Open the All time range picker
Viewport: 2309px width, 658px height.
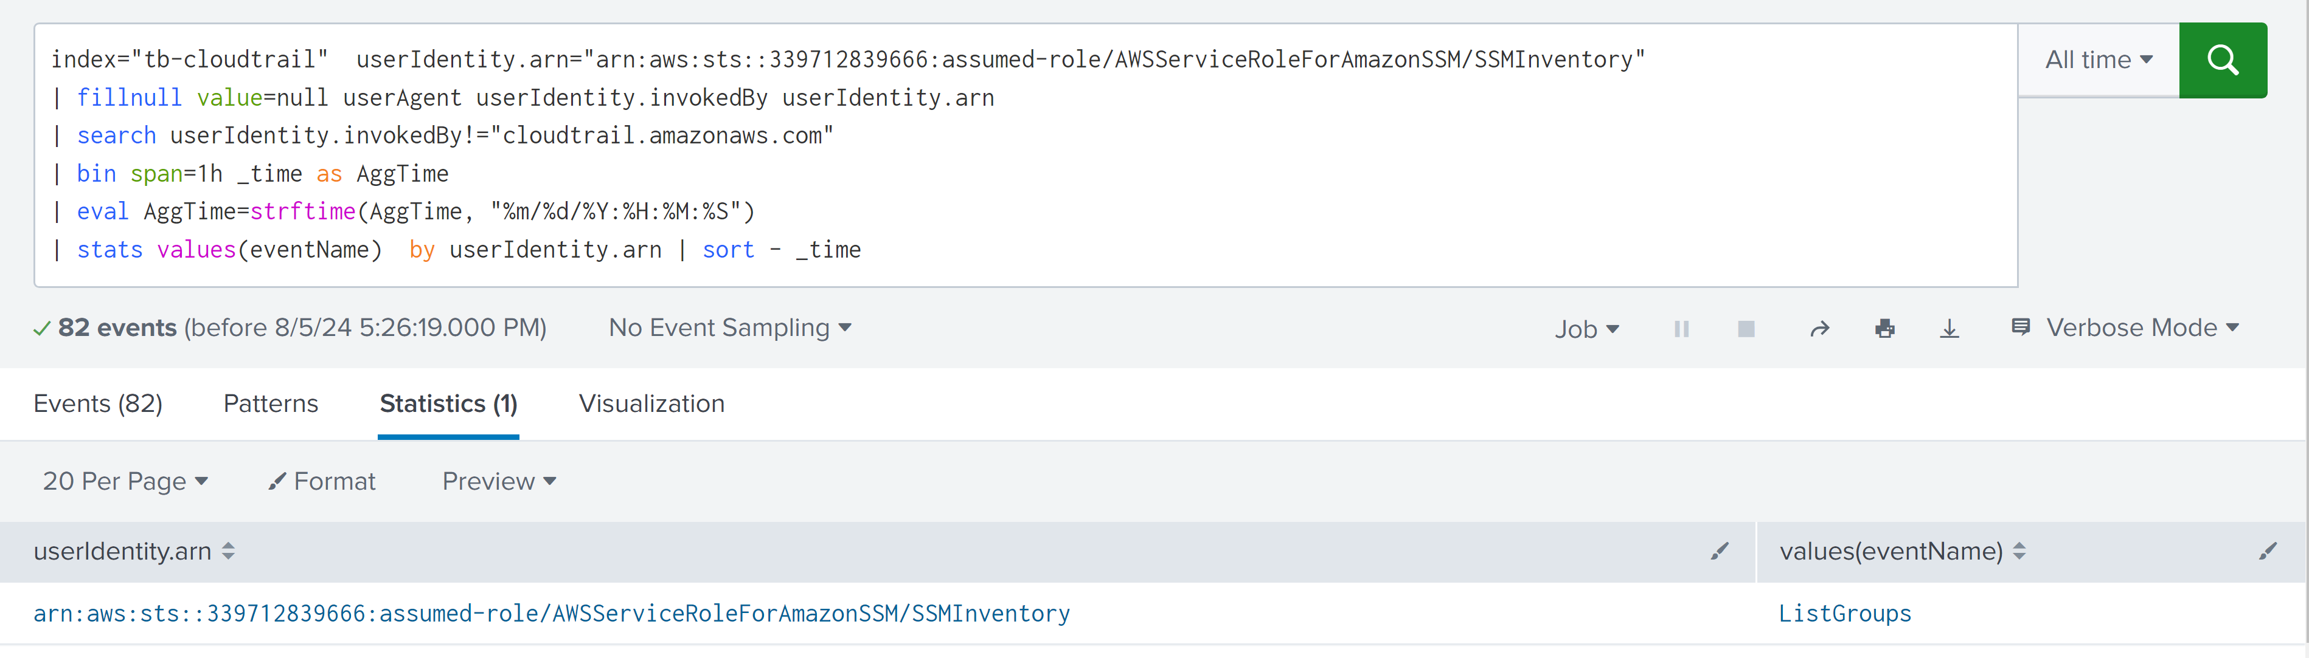tap(2097, 60)
